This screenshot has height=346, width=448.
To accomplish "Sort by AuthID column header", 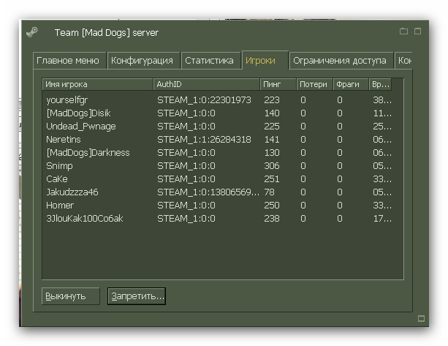I will pyautogui.click(x=206, y=84).
